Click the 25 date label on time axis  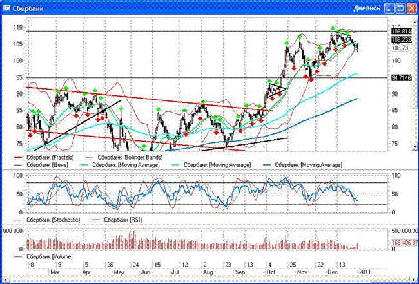[293, 265]
